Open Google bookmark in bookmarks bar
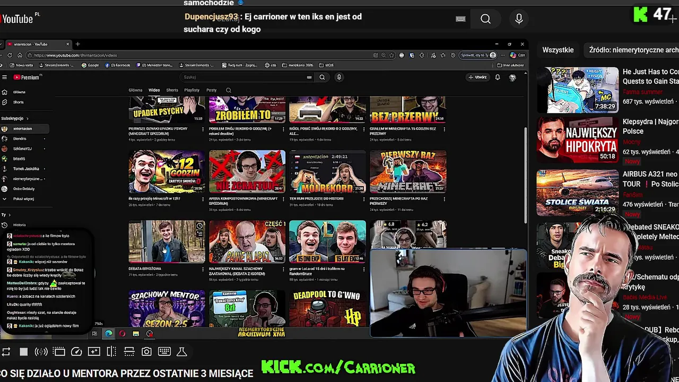 (90, 65)
